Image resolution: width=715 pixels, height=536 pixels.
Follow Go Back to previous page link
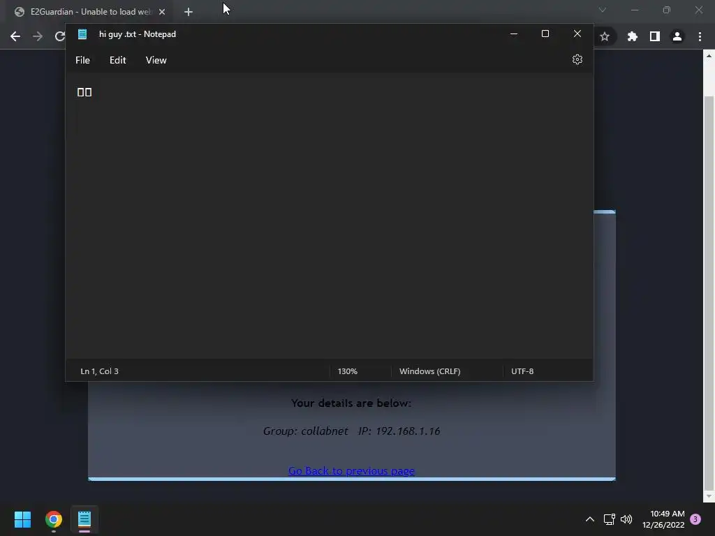click(x=352, y=471)
